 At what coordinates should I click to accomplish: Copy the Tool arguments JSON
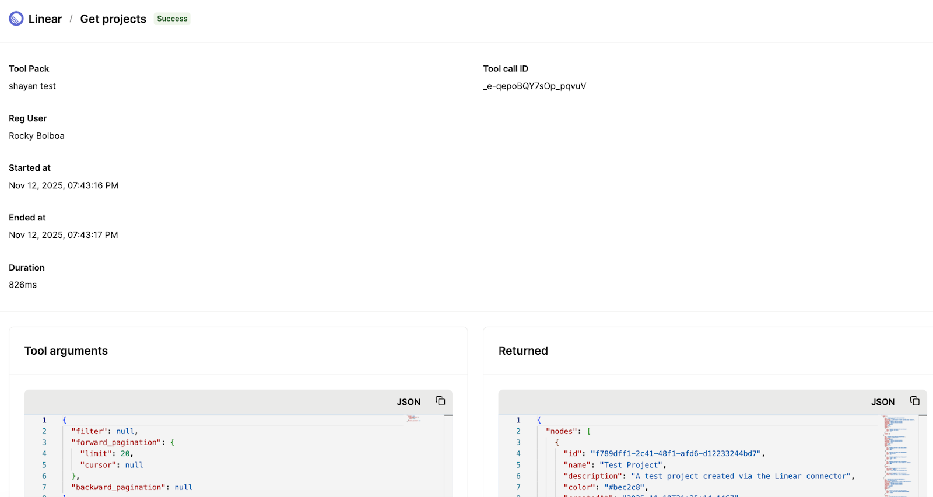point(440,401)
